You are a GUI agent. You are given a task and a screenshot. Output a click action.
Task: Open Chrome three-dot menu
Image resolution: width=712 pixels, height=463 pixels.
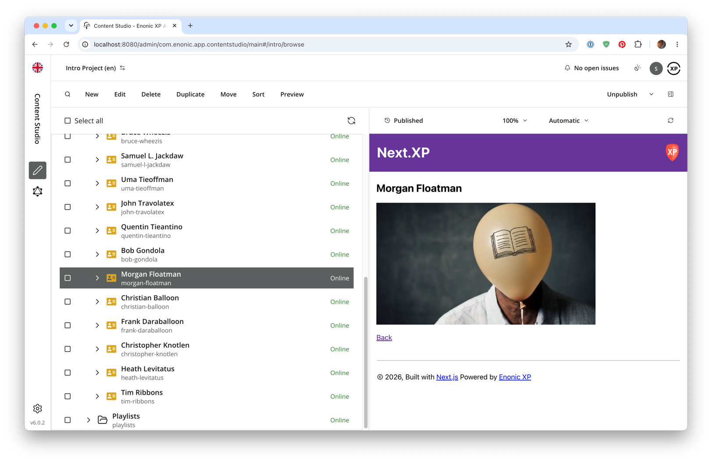coord(677,44)
